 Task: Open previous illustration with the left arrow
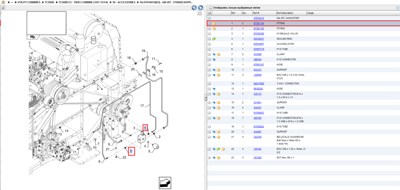194,8
